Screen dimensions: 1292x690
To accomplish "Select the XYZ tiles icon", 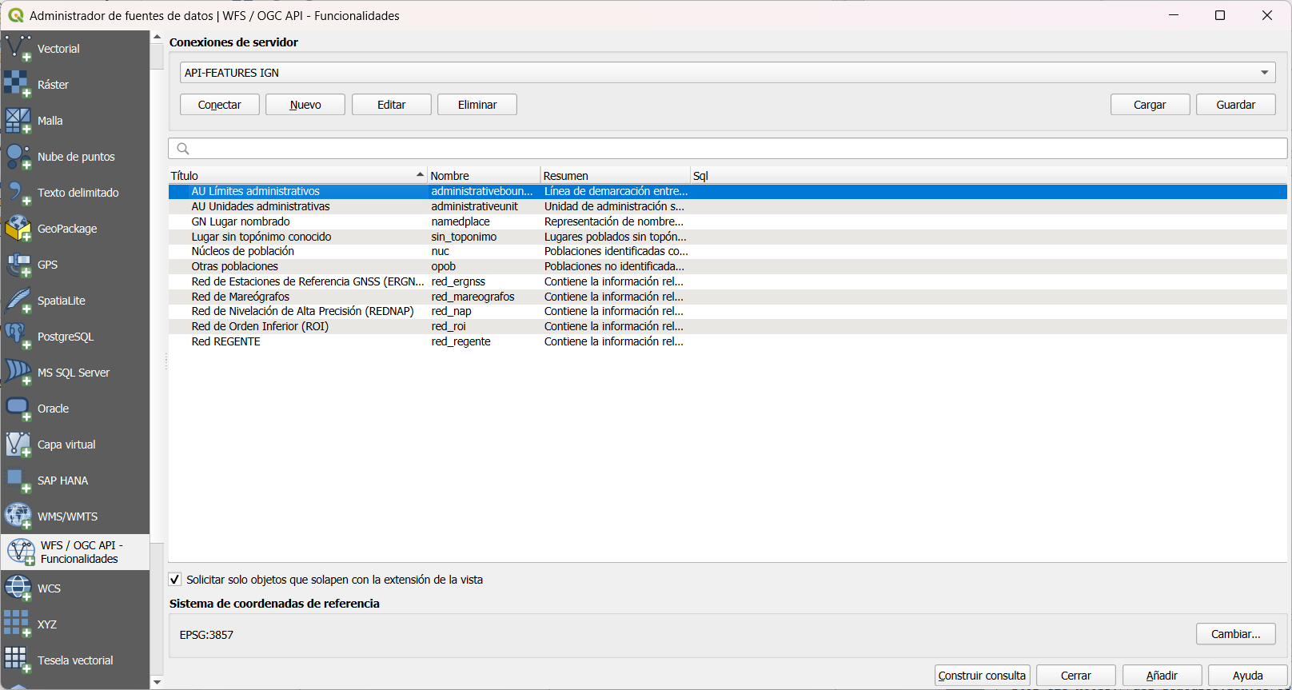I will click(x=18, y=624).
